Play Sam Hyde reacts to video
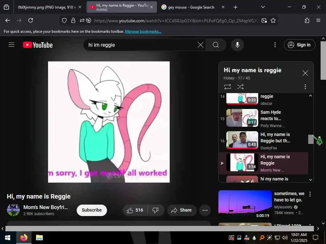The image size is (326, 244). pos(263,119)
